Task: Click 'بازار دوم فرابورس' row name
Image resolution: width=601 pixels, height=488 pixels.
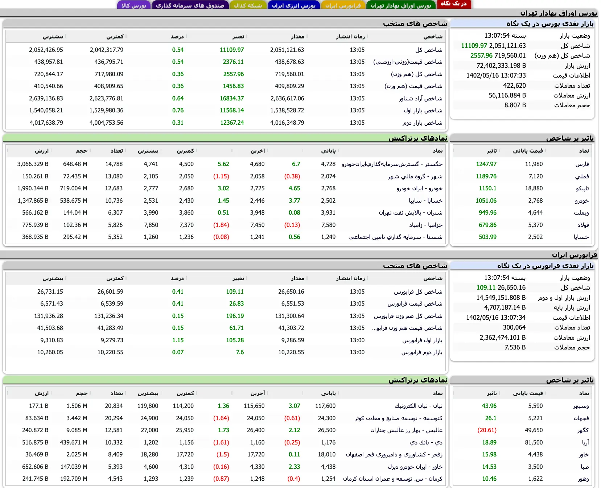Action: pos(422,352)
